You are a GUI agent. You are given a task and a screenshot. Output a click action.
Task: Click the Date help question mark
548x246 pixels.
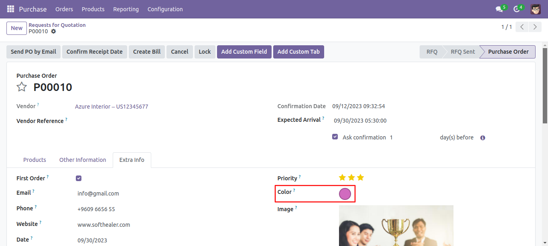coord(31,238)
